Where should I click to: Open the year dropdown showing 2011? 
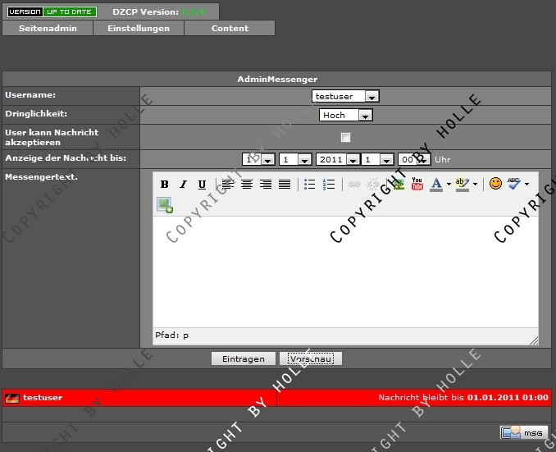click(338, 159)
